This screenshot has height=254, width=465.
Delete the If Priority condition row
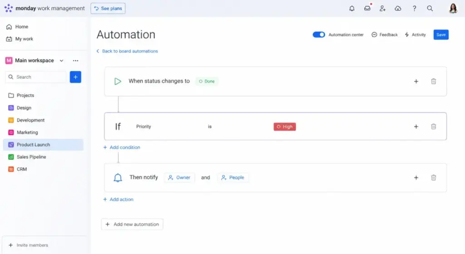point(434,127)
